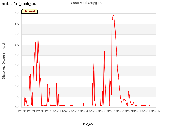Click the highest peak of the curve near 8.8

coord(113,16)
